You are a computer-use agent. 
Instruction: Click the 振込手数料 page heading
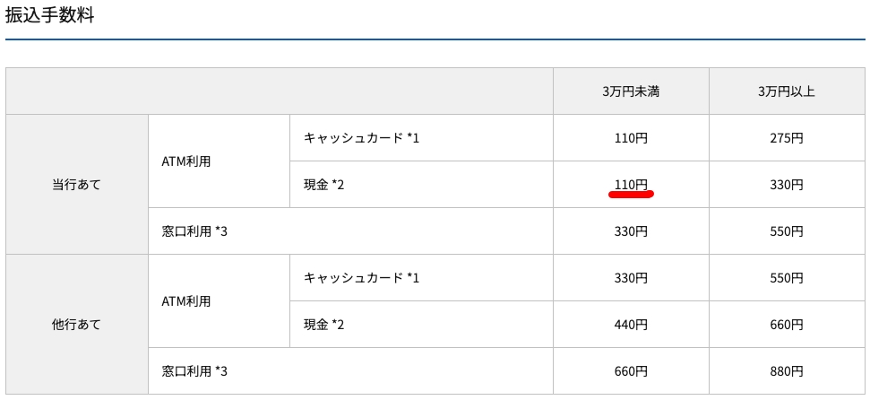(x=50, y=16)
